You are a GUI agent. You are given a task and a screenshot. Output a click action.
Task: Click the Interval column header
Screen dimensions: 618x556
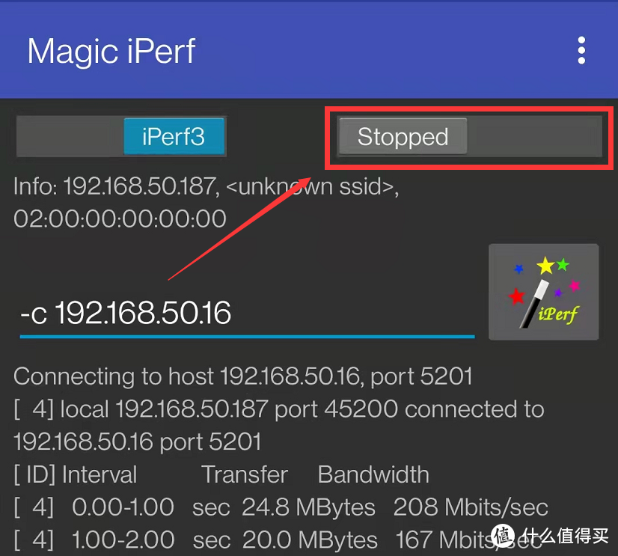[100, 474]
